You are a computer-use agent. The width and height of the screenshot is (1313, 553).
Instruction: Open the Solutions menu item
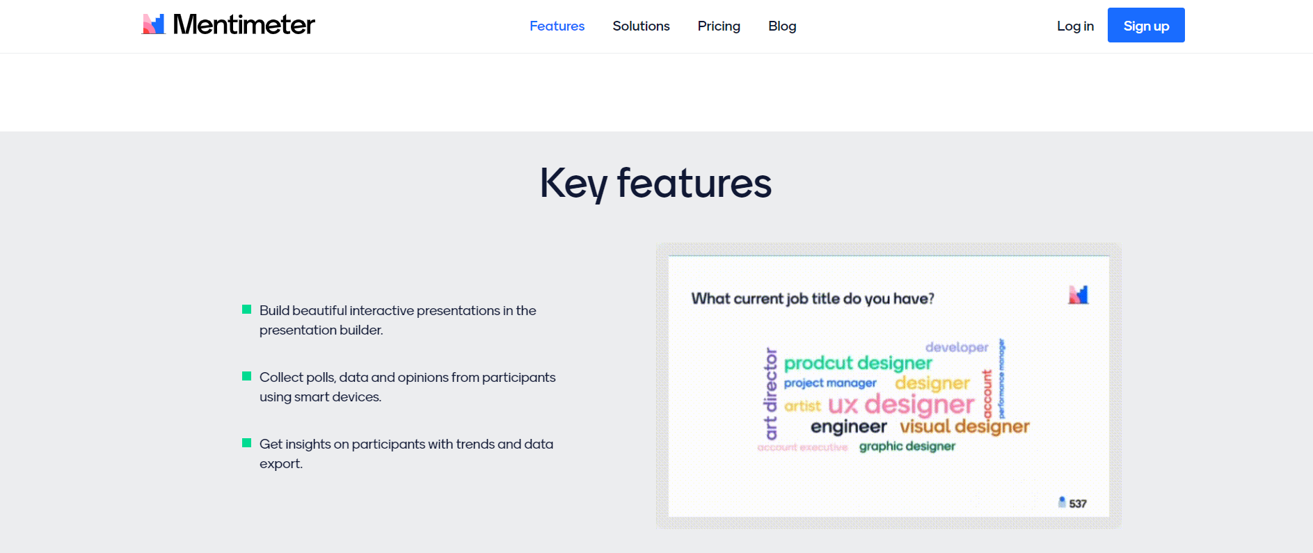(641, 26)
